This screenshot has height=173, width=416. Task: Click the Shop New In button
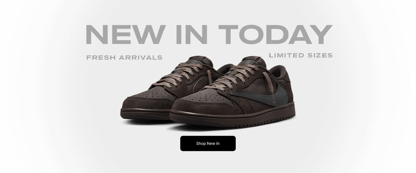[208, 143]
